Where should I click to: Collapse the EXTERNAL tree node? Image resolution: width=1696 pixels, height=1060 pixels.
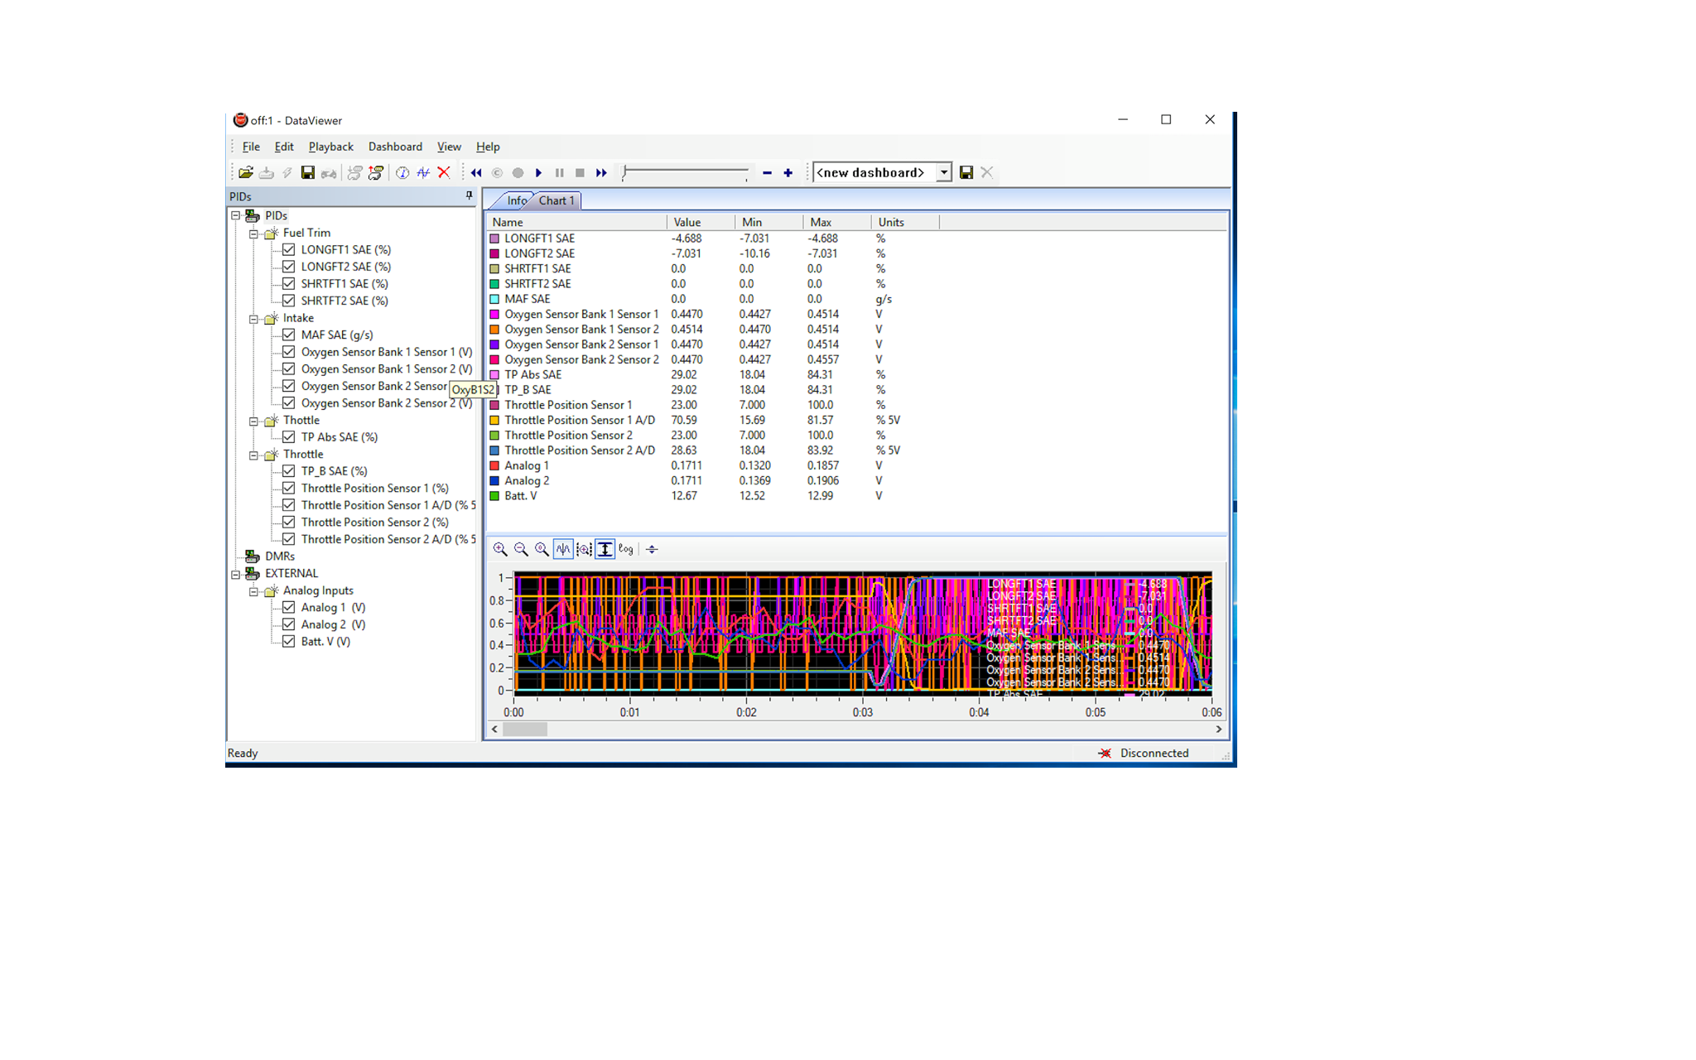[x=236, y=574]
